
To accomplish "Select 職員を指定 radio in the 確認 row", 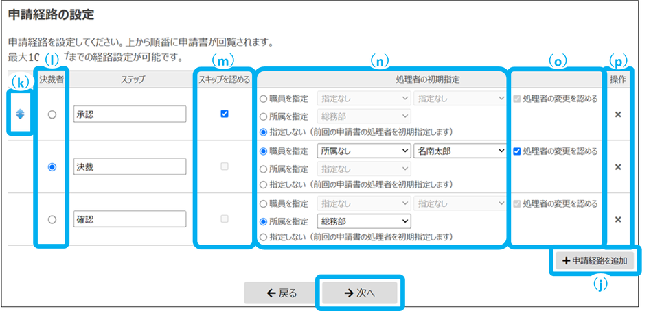I will (x=263, y=203).
